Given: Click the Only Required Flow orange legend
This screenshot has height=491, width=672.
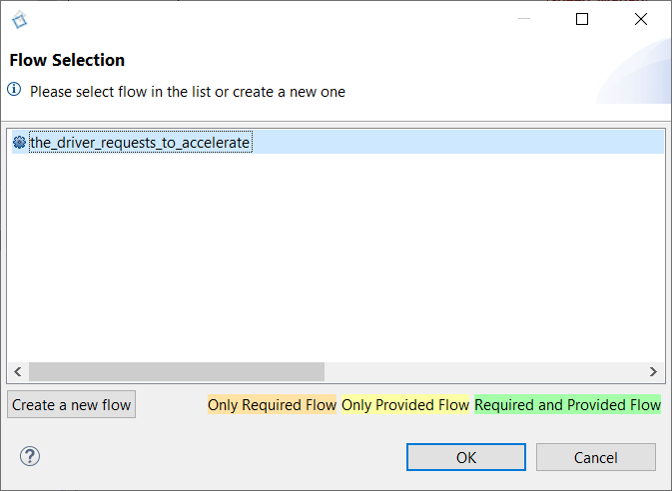Looking at the screenshot, I should point(272,404).
